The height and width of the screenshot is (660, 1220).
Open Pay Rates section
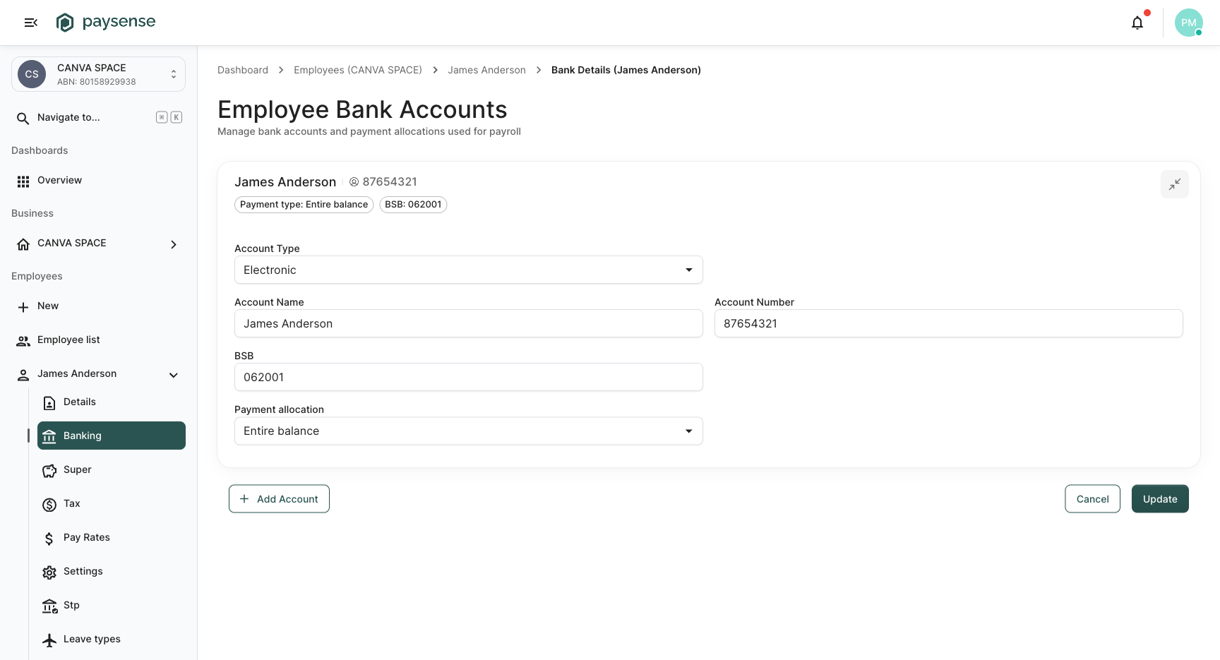point(112,537)
